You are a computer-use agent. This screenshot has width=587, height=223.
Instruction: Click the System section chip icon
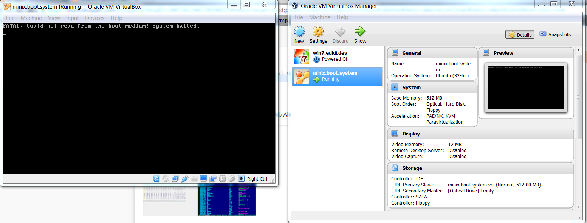click(395, 87)
